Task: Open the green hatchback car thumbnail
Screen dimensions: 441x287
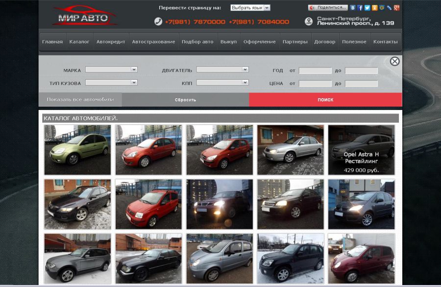Action: [x=77, y=150]
